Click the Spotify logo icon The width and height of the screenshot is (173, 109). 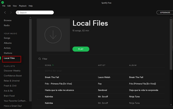3,2
